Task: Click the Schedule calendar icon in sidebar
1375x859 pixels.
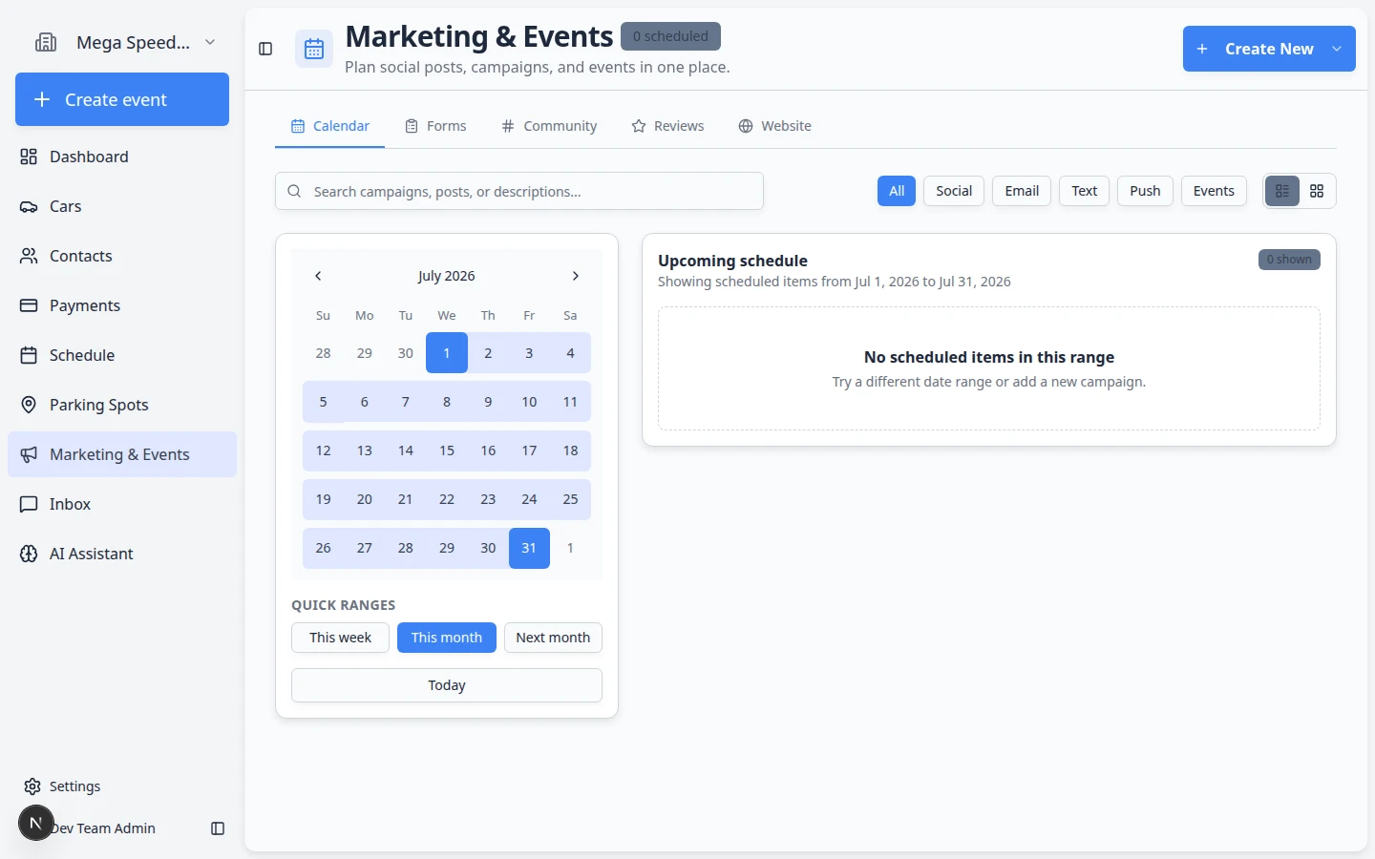Action: [29, 355]
